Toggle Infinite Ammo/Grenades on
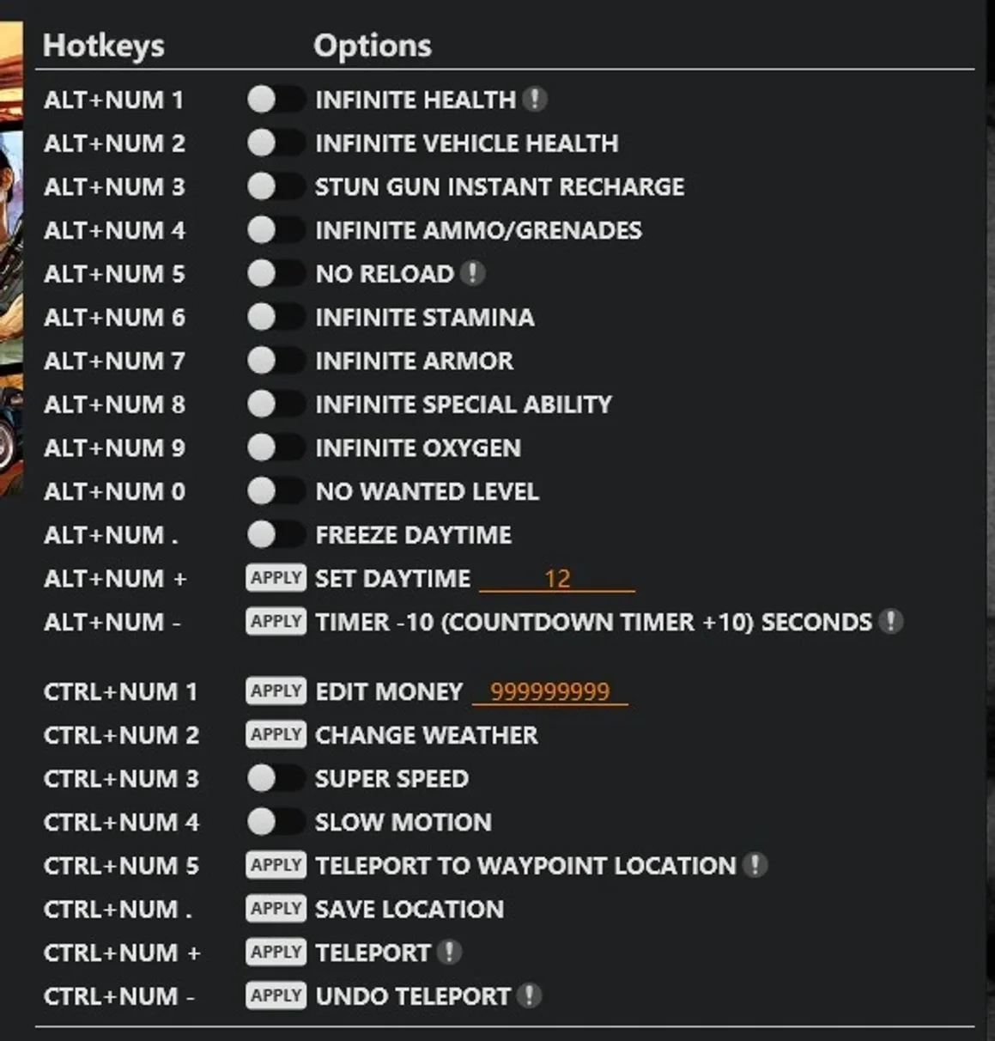This screenshot has width=995, height=1041. [x=276, y=229]
